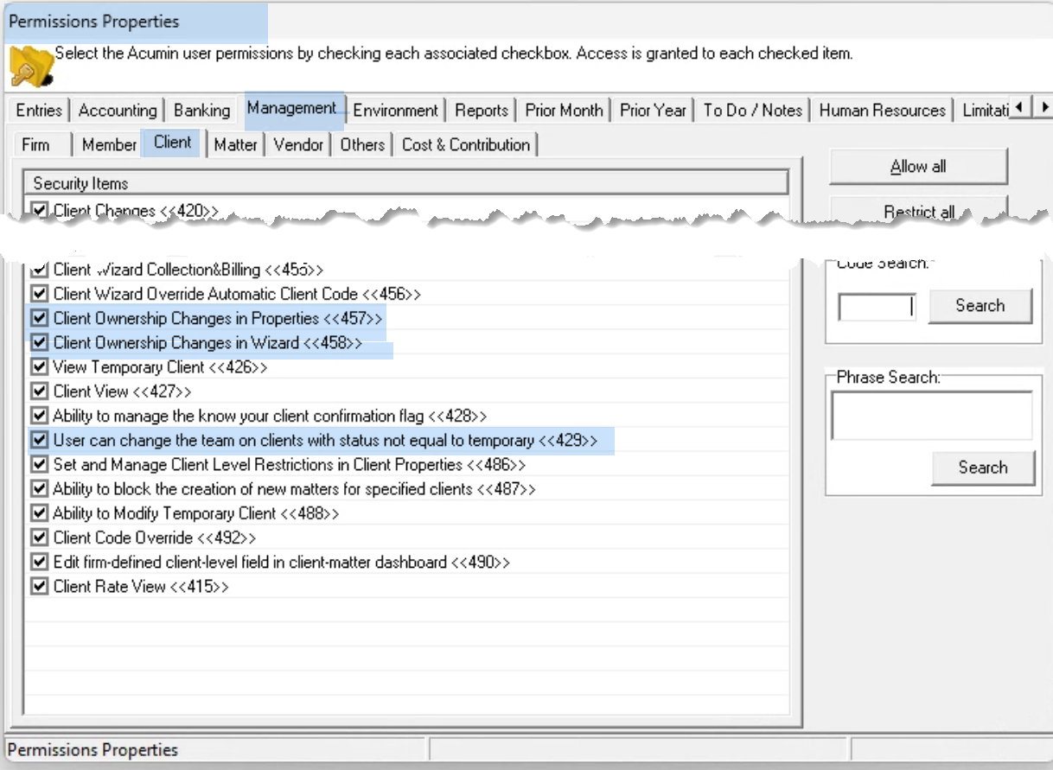Toggle View Temporary Client <<426>> checkbox
Screen dimensions: 1053x770
(x=39, y=367)
